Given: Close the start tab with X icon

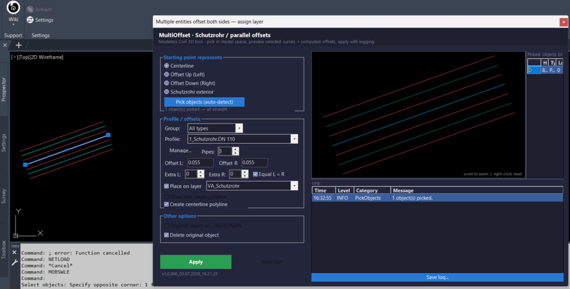Looking at the screenshot, I should pyautogui.click(x=4, y=45).
